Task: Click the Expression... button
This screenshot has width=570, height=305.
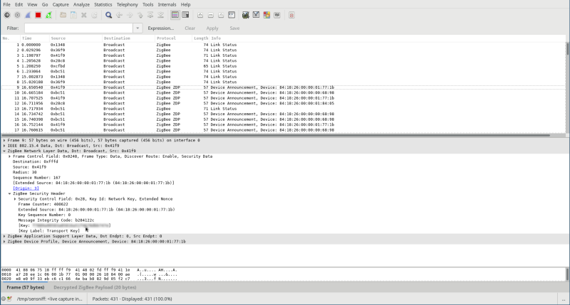Action: [x=161, y=28]
